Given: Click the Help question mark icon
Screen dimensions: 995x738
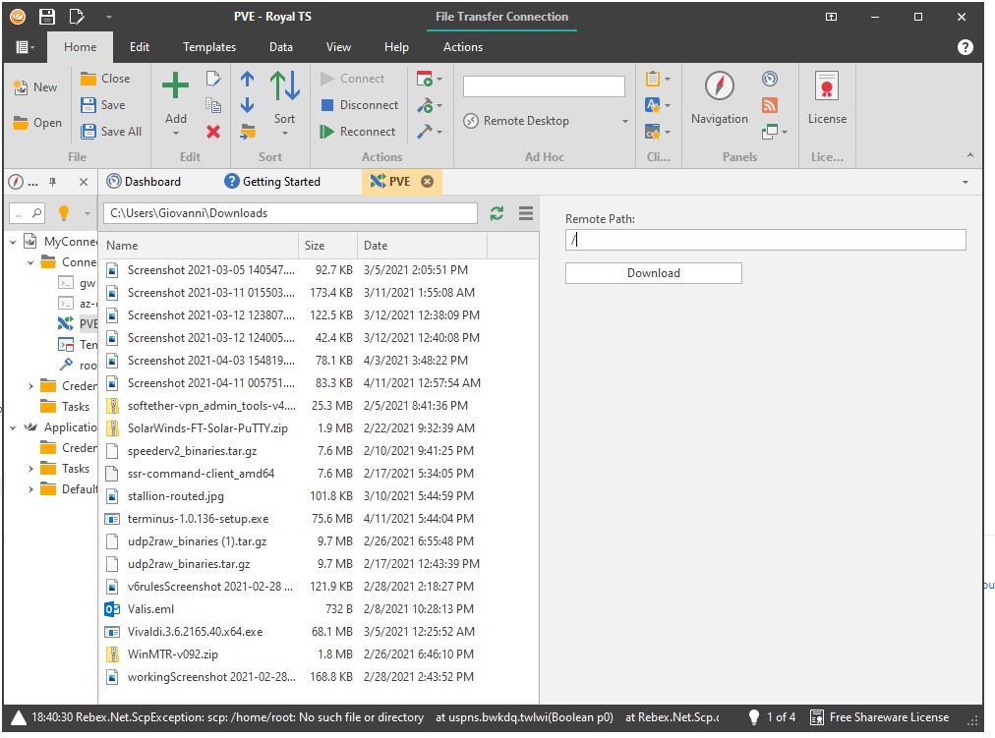Looking at the screenshot, I should coord(965,47).
